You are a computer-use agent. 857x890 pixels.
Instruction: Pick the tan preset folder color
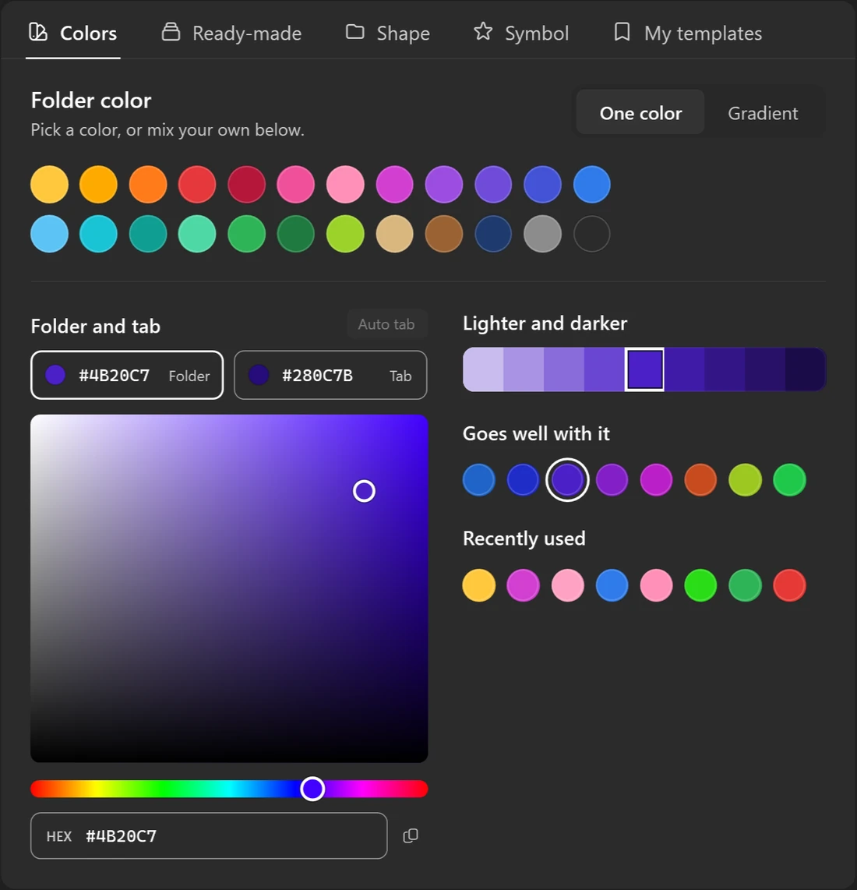(x=394, y=234)
